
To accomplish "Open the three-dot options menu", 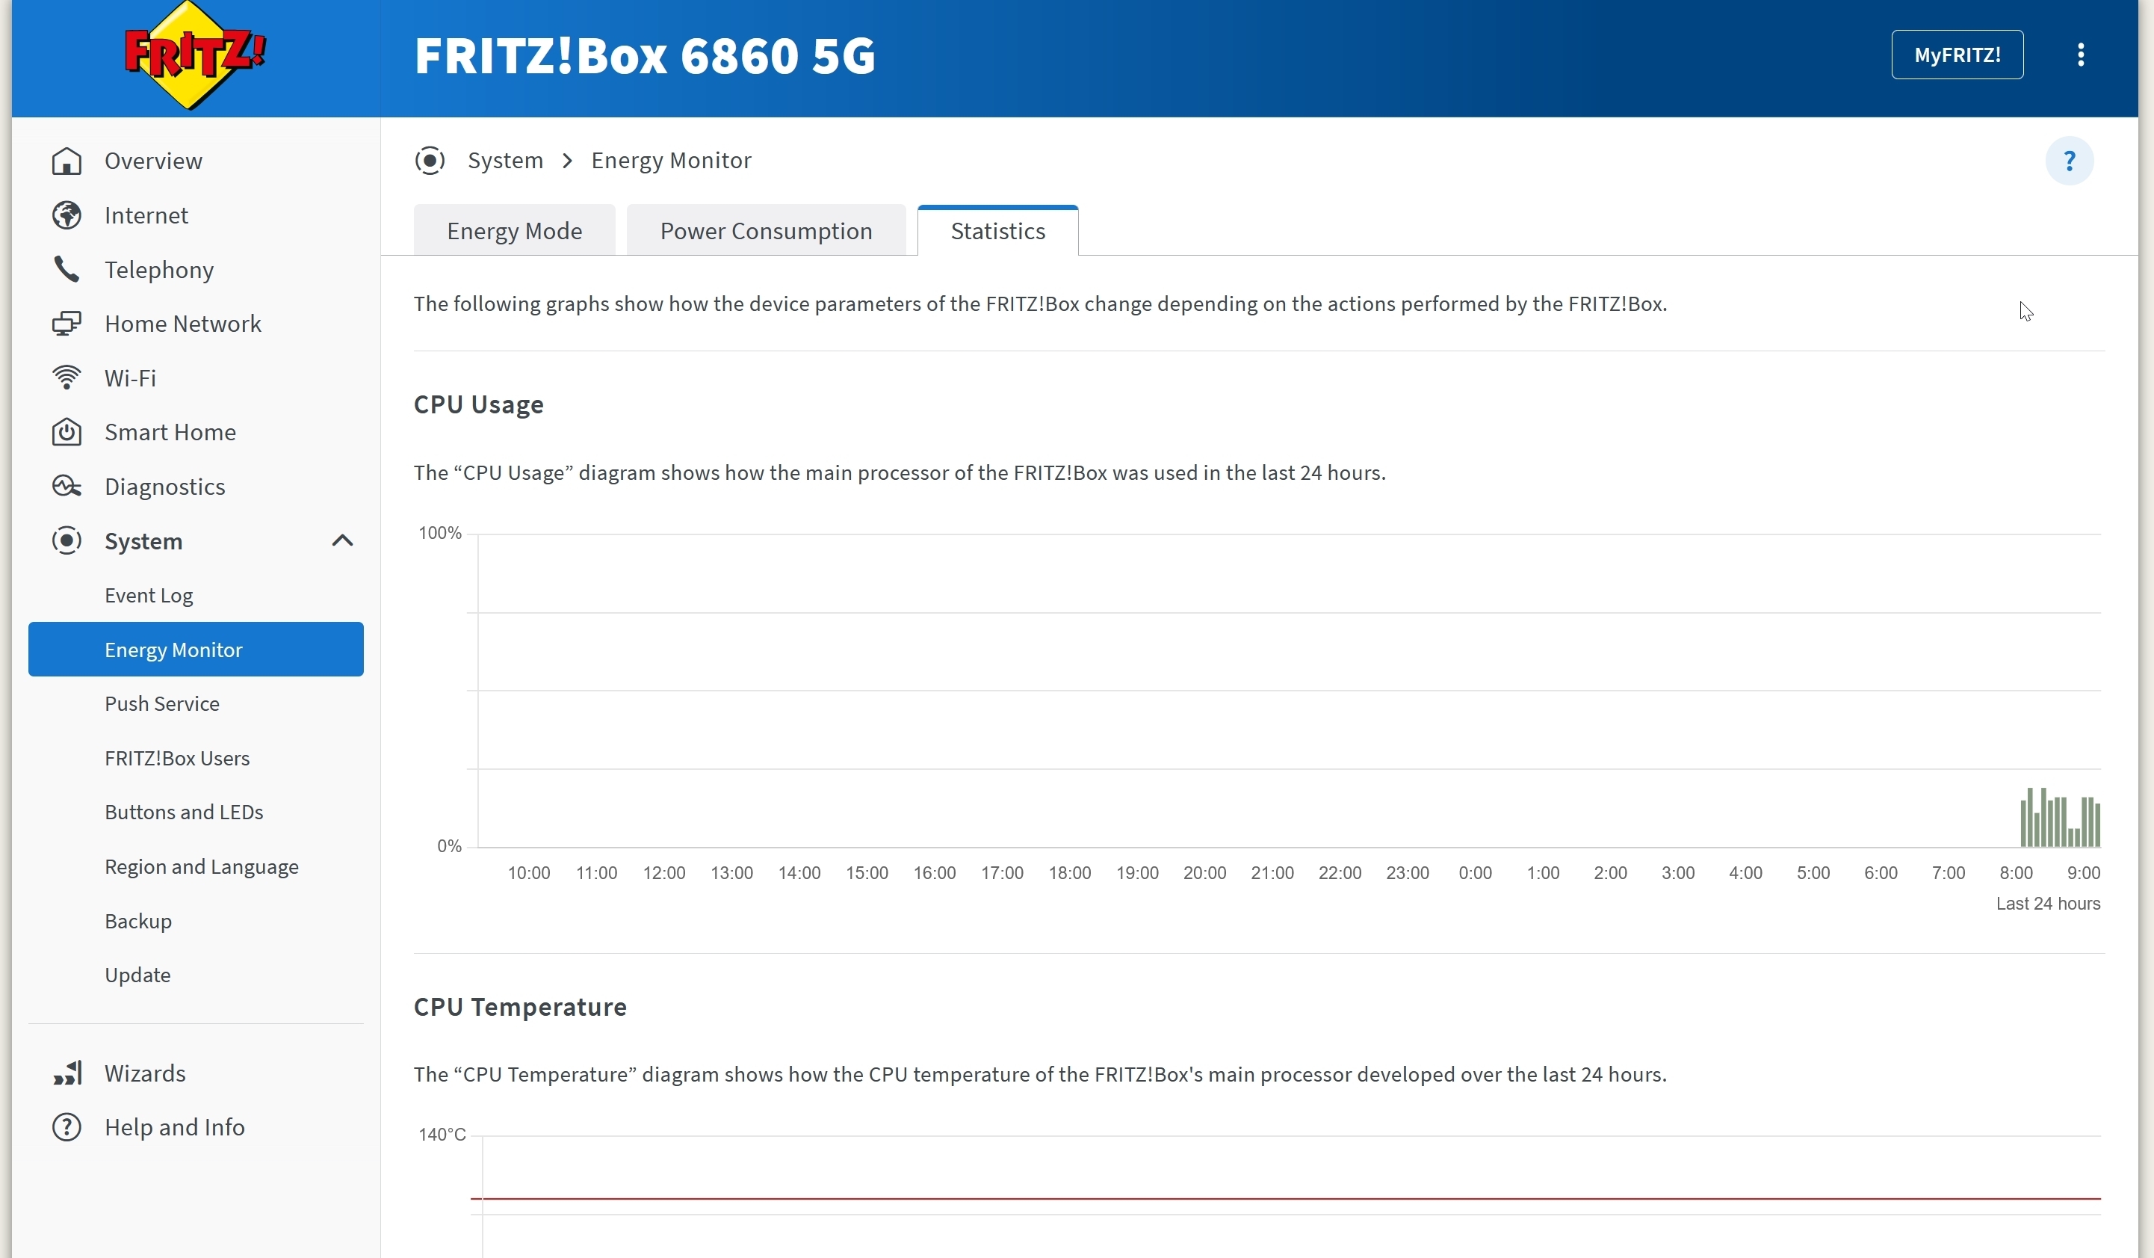I will [2081, 55].
